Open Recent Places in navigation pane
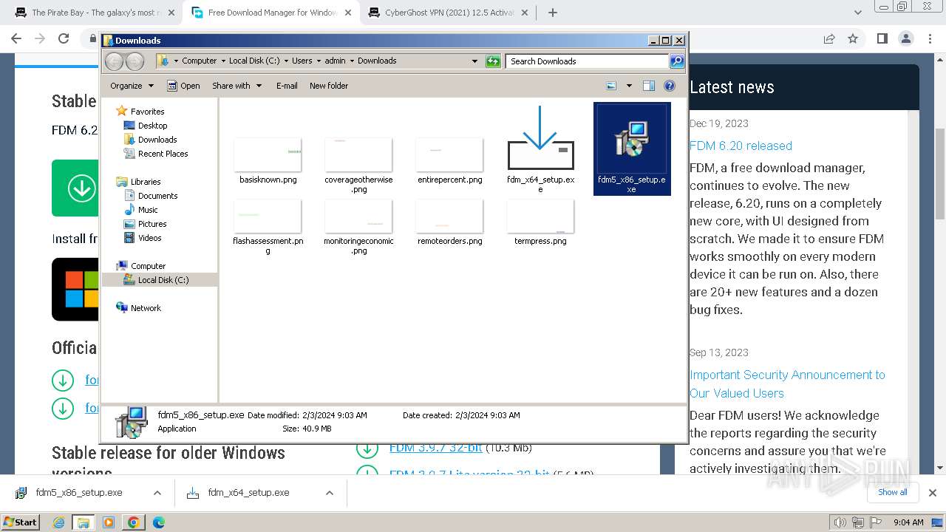 [x=163, y=154]
